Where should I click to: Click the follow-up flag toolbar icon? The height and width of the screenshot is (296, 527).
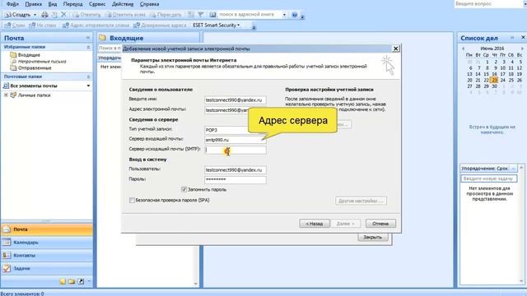(201, 15)
